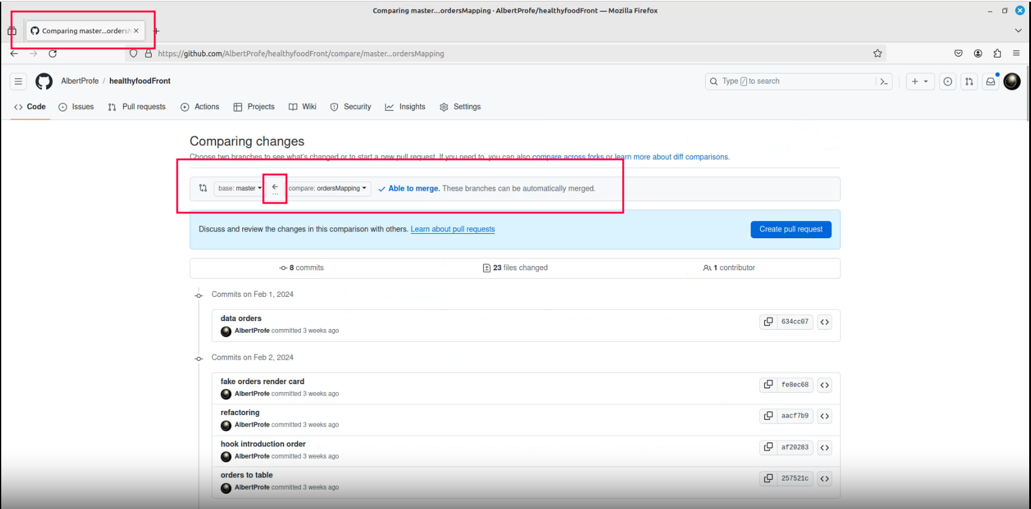Screen dimensions: 1031x509
Task: Open the data orders commit
Action: pyautogui.click(x=241, y=318)
